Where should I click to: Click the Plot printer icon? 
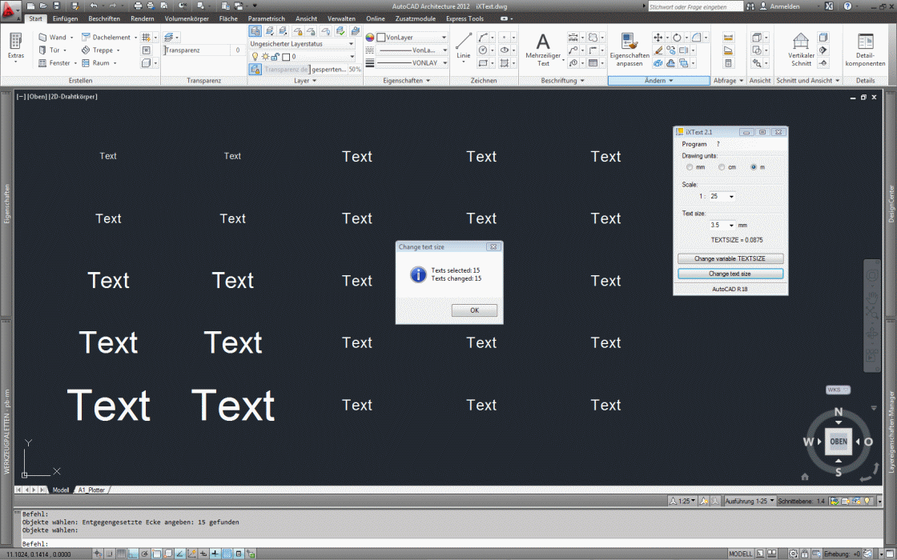pyautogui.click(x=137, y=6)
